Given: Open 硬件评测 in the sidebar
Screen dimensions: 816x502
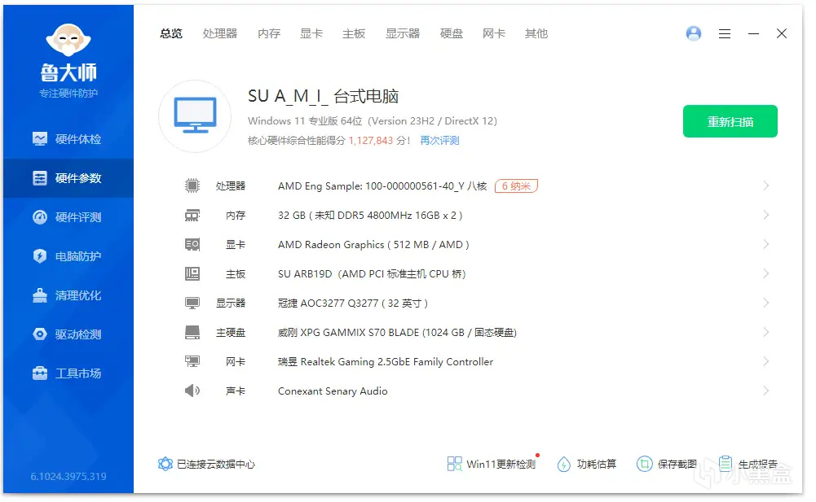Looking at the screenshot, I should (x=67, y=217).
